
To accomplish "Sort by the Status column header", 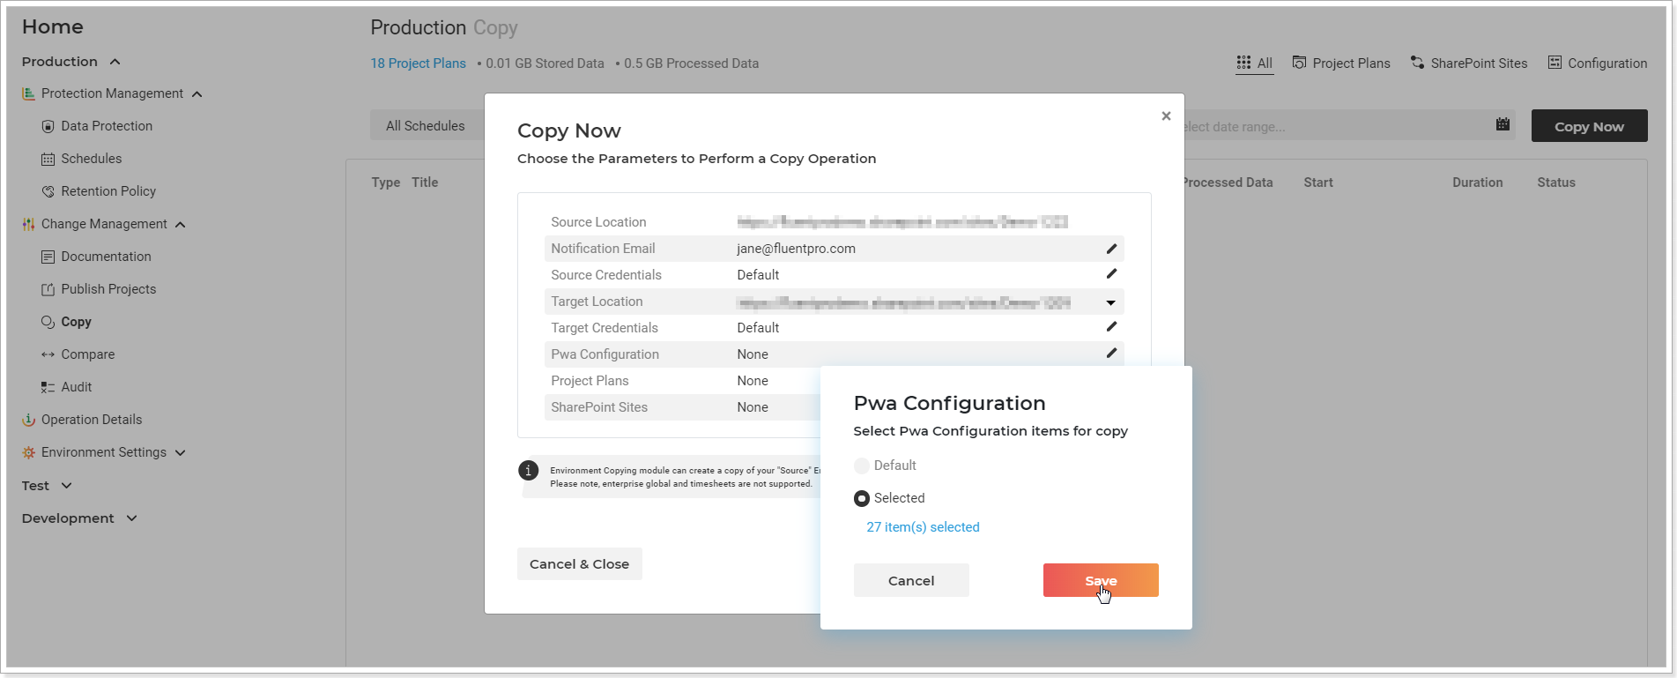I will pyautogui.click(x=1556, y=183).
